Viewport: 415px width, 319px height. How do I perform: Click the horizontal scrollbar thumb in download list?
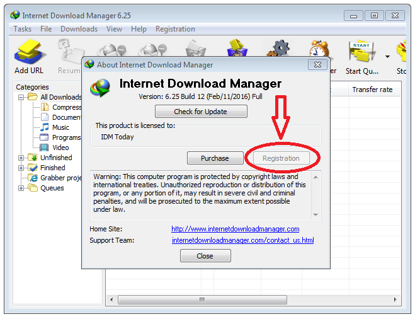(x=202, y=299)
